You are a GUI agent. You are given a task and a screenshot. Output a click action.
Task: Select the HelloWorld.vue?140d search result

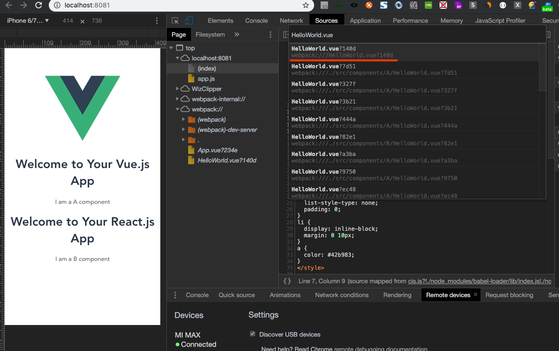pos(414,52)
